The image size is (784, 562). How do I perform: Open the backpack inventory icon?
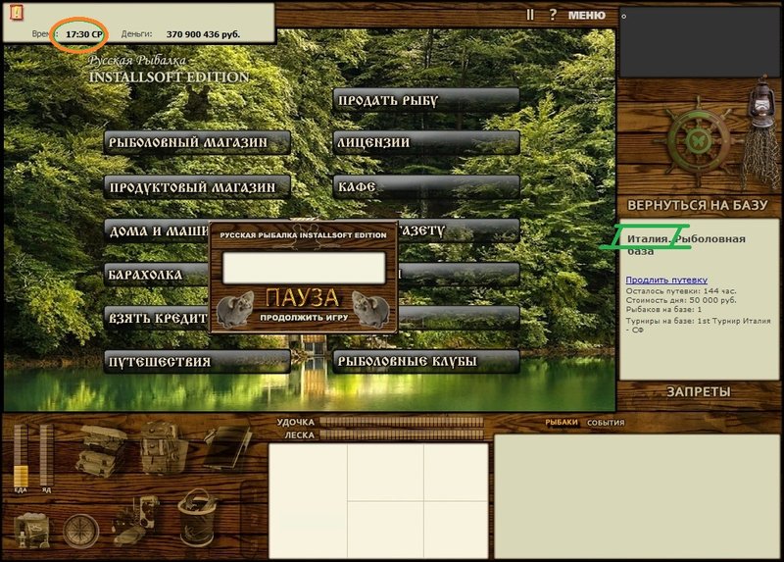[162, 447]
